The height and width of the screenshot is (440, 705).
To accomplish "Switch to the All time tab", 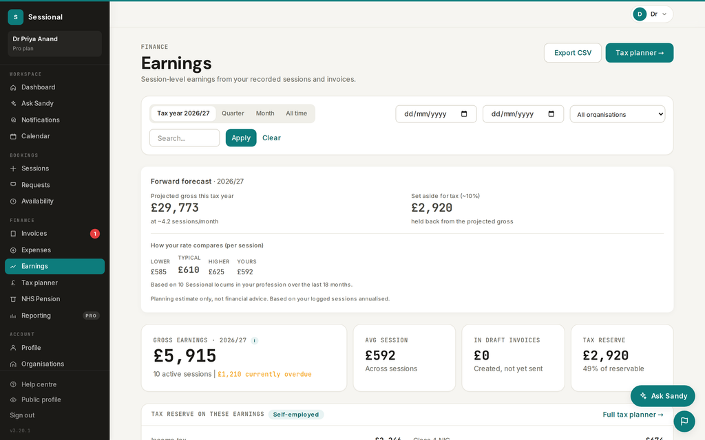I will 296,113.
